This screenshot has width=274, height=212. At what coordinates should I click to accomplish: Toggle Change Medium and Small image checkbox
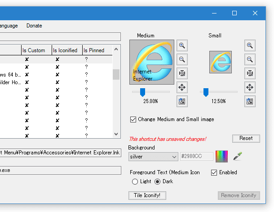[133, 120]
